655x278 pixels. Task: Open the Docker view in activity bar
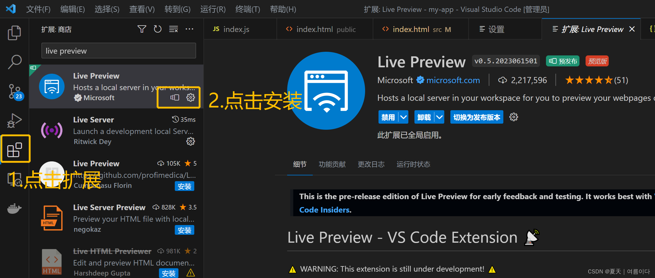14,209
